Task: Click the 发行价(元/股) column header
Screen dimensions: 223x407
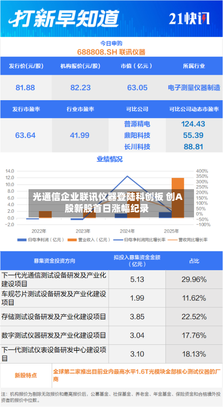Action: coord(26,66)
